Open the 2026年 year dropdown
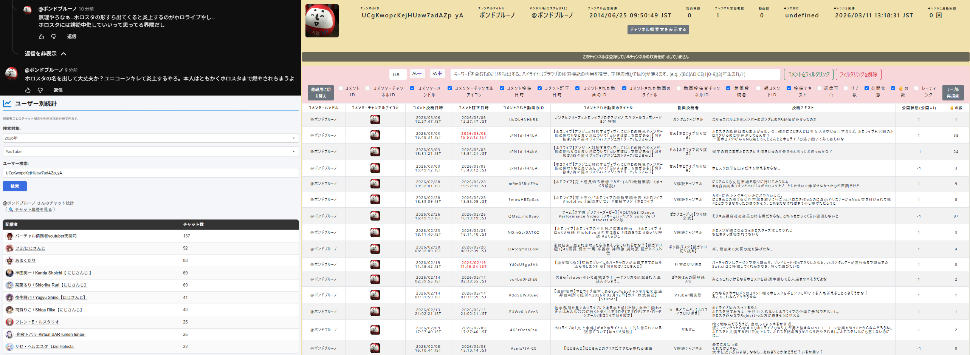The width and height of the screenshot is (970, 355). tap(150, 138)
